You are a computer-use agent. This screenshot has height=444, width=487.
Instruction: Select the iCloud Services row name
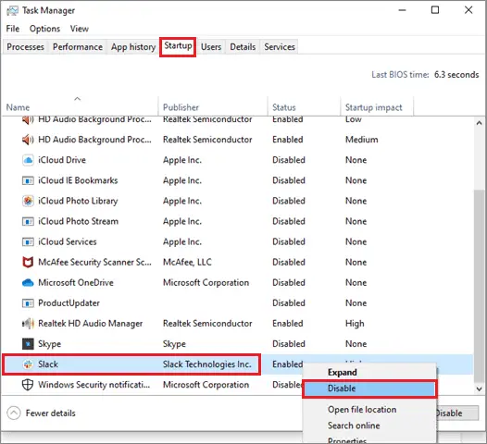(68, 242)
